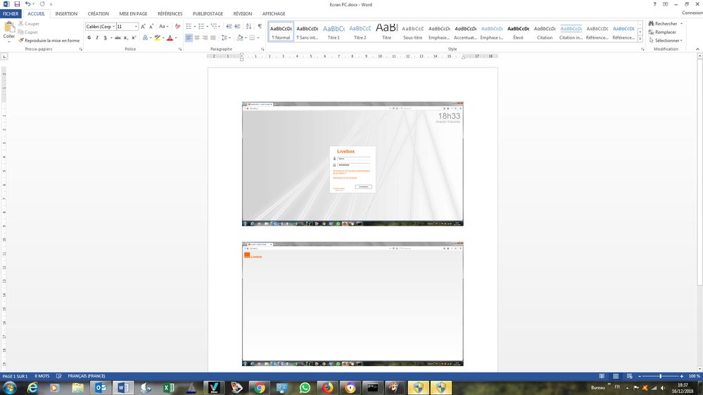Click the strikethrough text icon
703x395 pixels.
118,38
